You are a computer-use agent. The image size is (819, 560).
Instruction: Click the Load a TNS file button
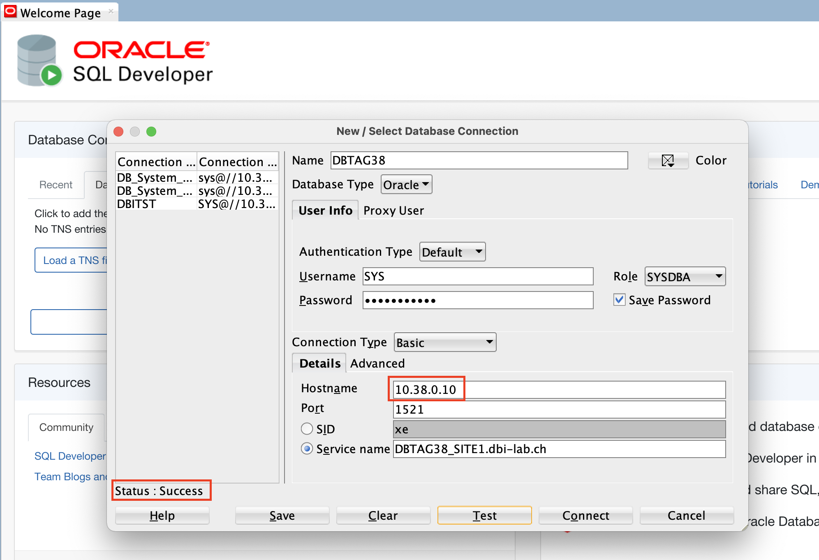tap(71, 260)
